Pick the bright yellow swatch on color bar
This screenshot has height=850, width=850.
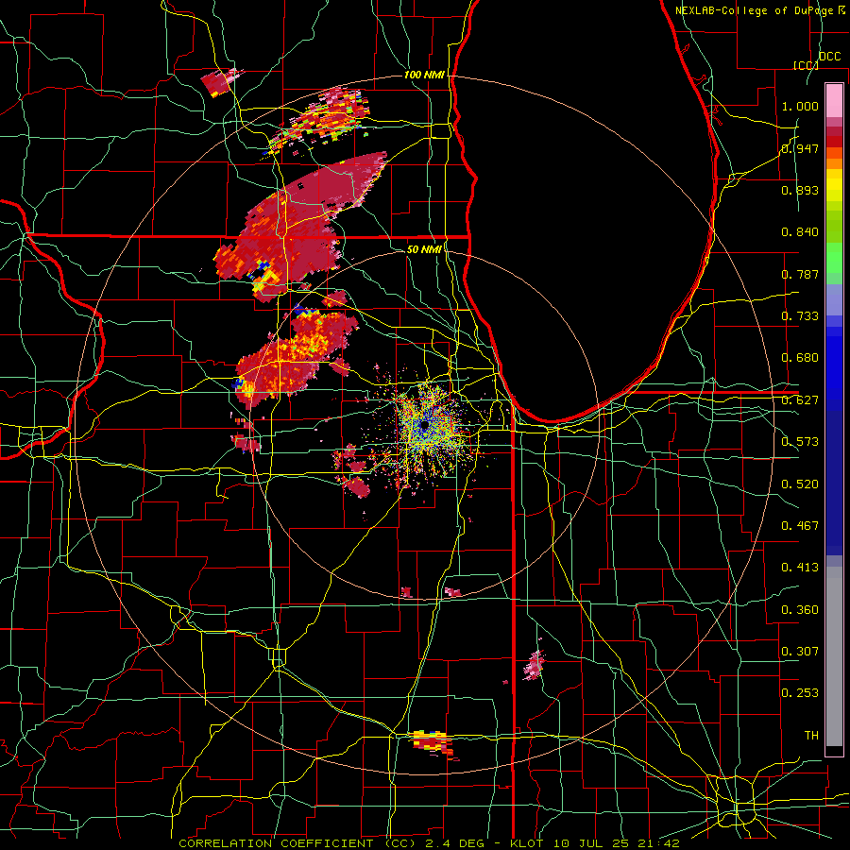(x=834, y=185)
